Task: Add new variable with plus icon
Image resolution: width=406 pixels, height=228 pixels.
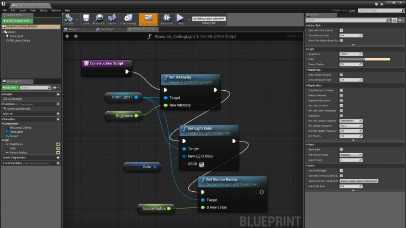Action: 58,119
